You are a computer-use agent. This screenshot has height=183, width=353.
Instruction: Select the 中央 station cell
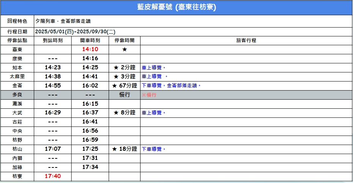[17, 131]
